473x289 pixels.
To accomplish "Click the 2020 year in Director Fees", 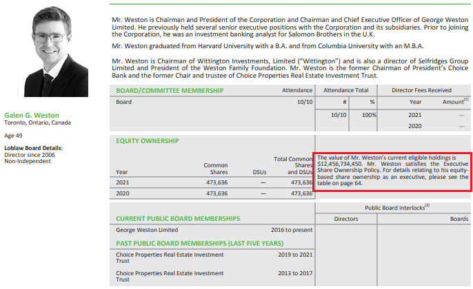I will [415, 126].
